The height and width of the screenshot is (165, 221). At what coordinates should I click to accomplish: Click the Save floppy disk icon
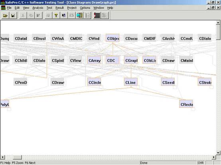(13, 16)
